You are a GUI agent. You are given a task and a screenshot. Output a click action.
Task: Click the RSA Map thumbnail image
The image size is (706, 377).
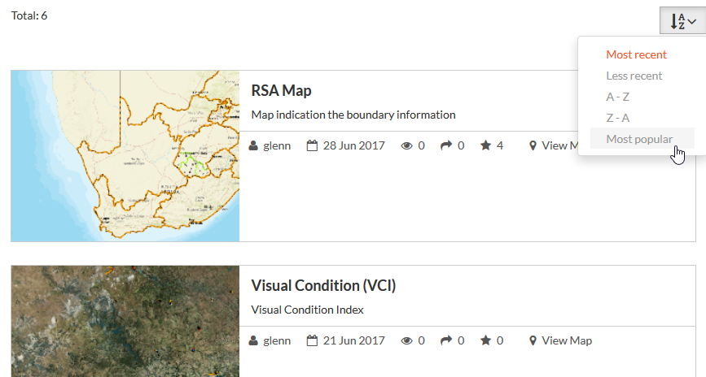click(125, 156)
